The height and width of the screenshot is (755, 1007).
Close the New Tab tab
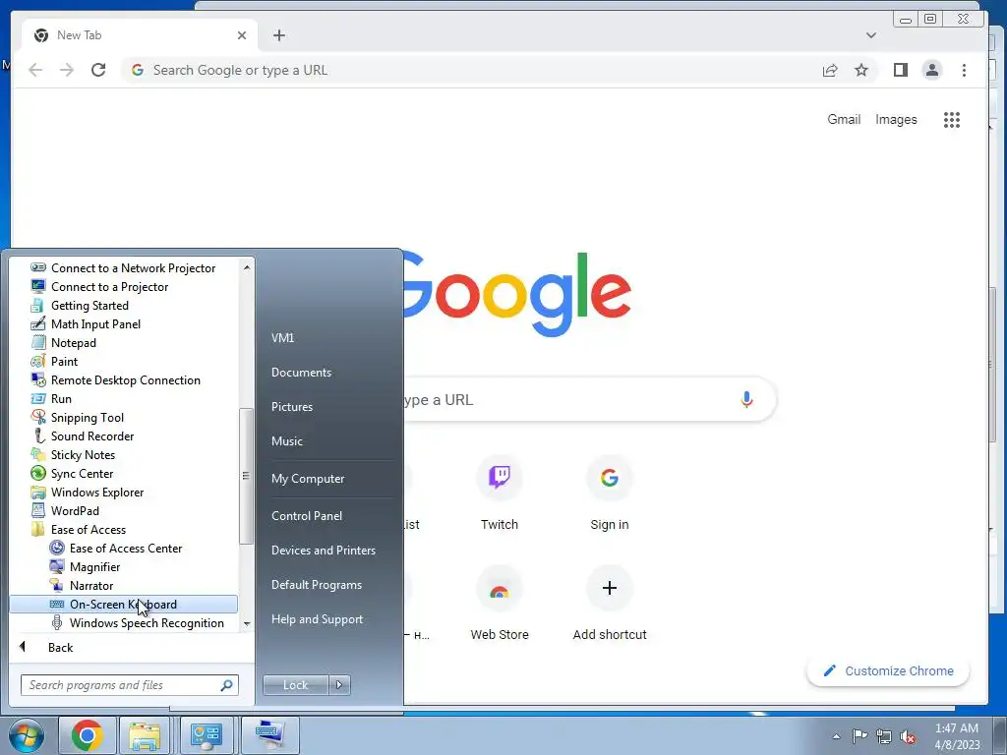pyautogui.click(x=242, y=35)
